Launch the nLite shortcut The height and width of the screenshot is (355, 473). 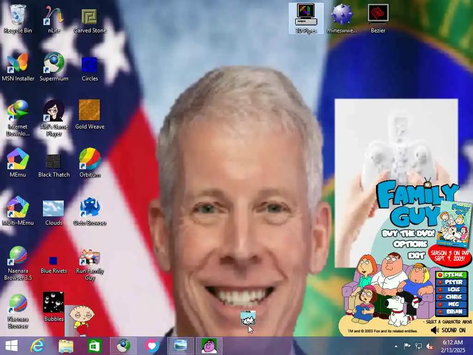pyautogui.click(x=54, y=18)
